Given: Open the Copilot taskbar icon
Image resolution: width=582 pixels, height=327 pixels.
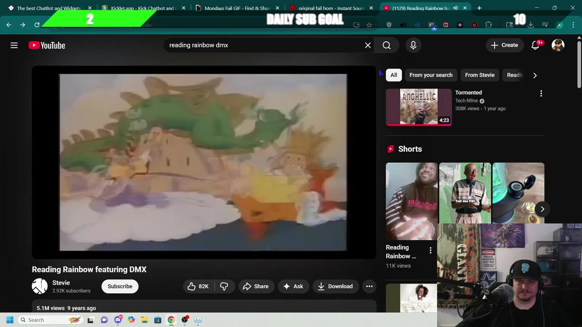Looking at the screenshot, I should (131, 320).
